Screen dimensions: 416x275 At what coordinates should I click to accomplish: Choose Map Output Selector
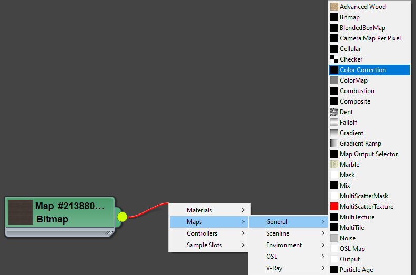click(x=369, y=154)
